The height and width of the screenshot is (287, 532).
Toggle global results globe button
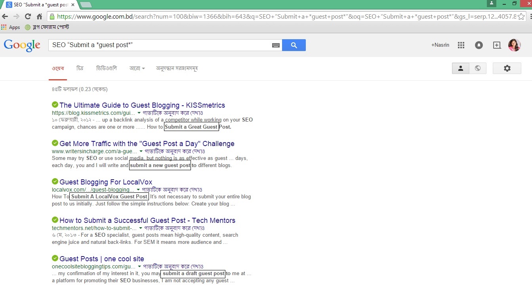click(478, 68)
